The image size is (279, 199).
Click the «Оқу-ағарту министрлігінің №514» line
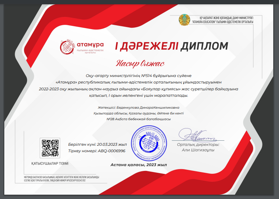pyautogui.click(x=139, y=76)
